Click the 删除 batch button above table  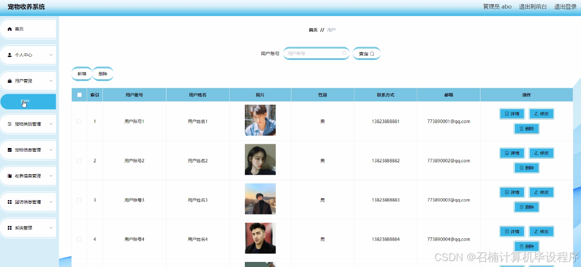pos(103,74)
